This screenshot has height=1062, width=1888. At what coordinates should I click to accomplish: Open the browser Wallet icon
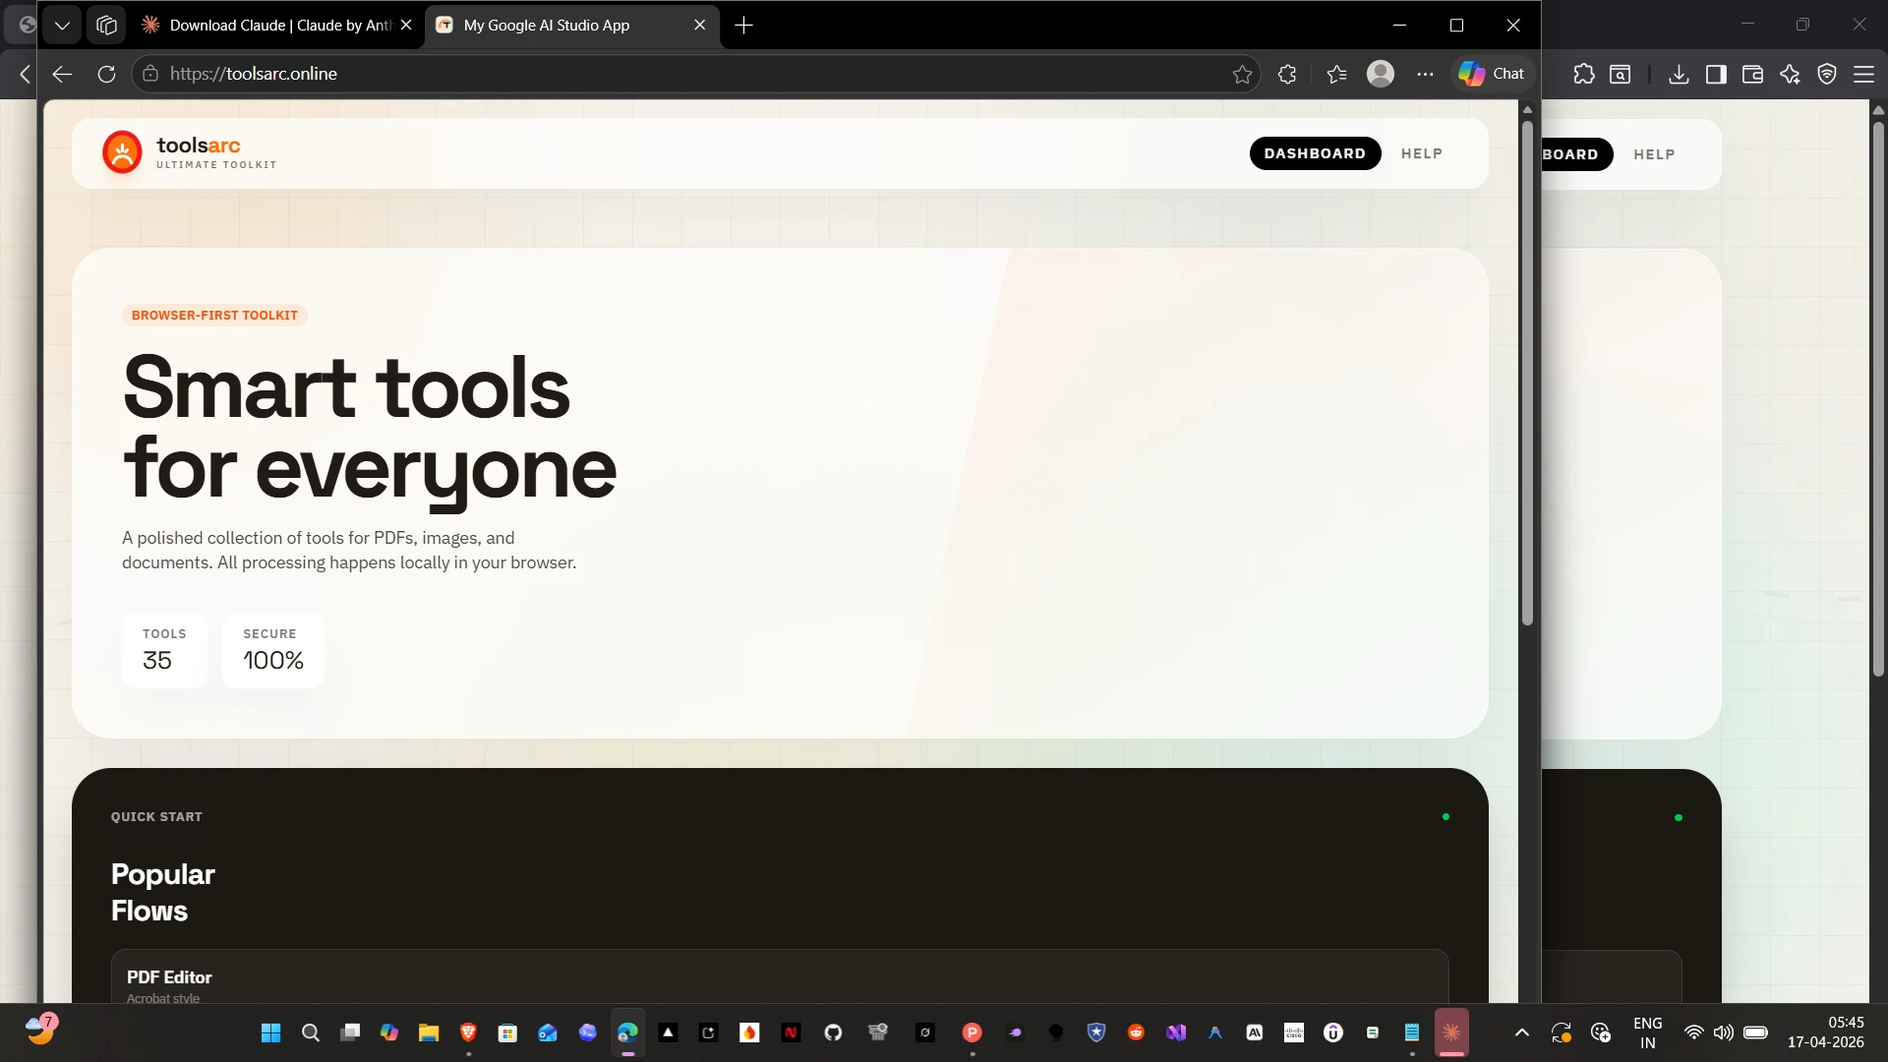1753,74
